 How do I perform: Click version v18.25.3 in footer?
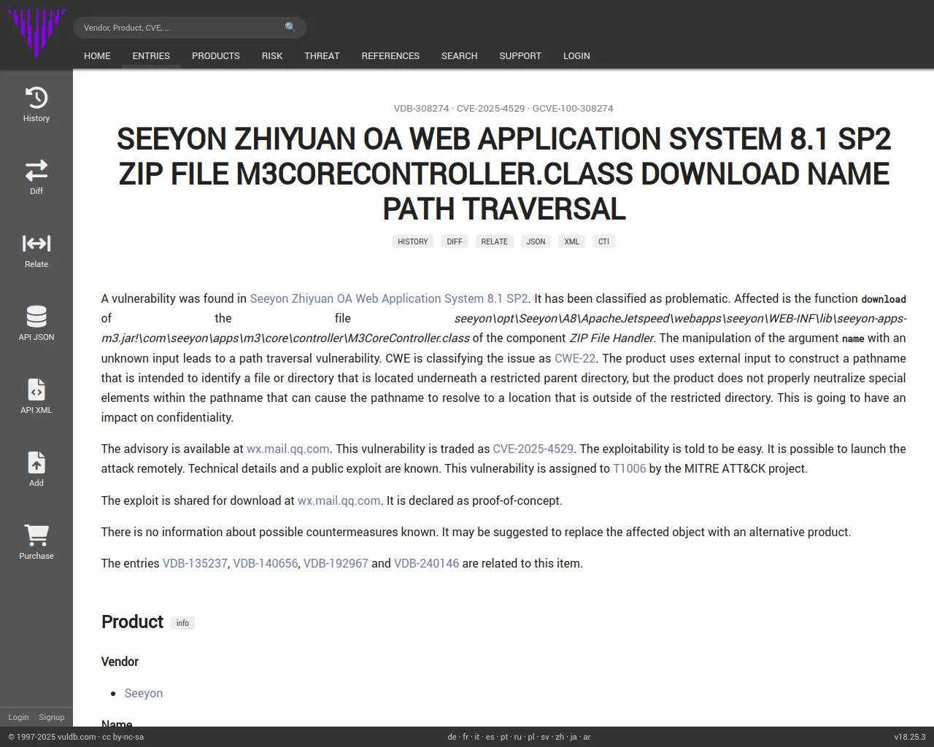tap(910, 737)
